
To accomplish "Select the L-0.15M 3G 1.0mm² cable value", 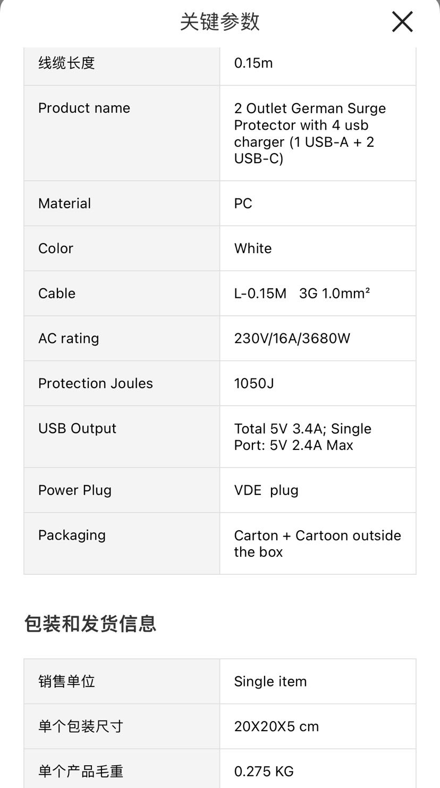I will [302, 294].
